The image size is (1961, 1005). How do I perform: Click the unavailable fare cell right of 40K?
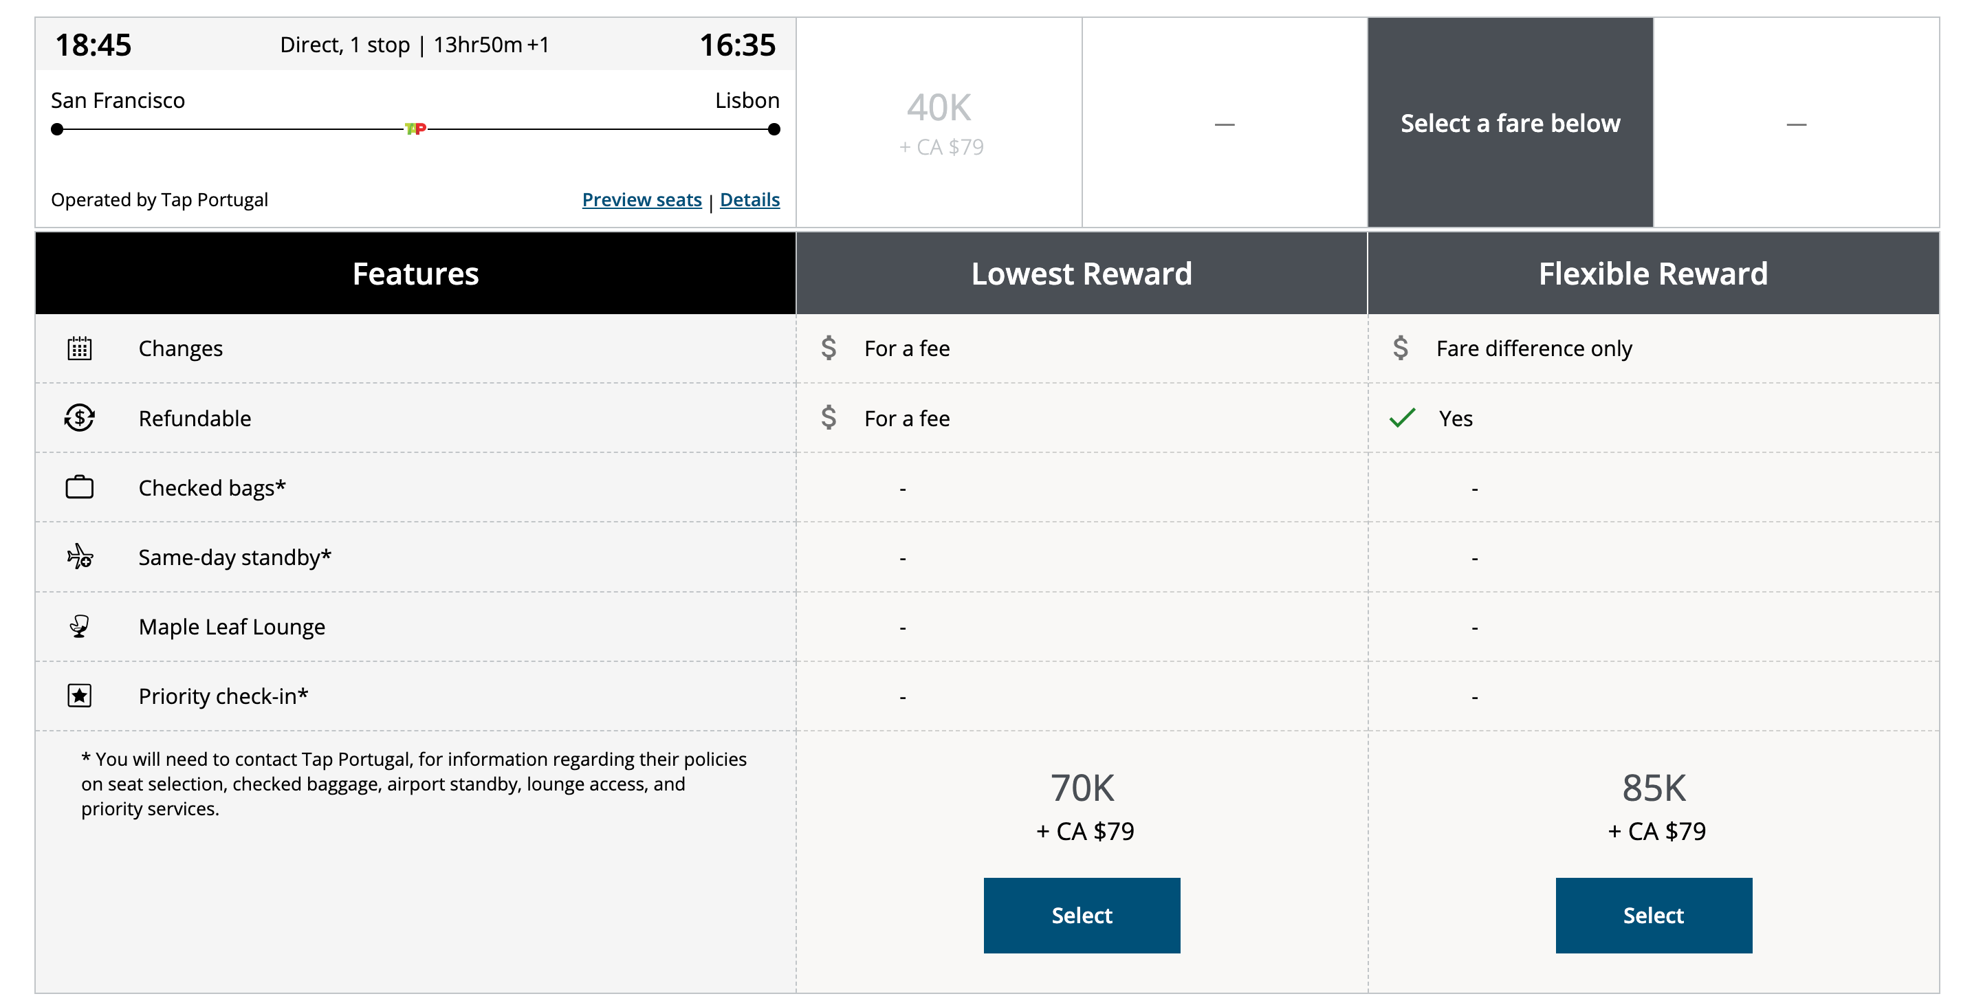[x=1225, y=122]
